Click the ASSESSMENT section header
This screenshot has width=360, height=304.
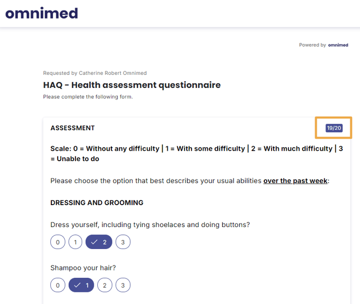(x=73, y=128)
